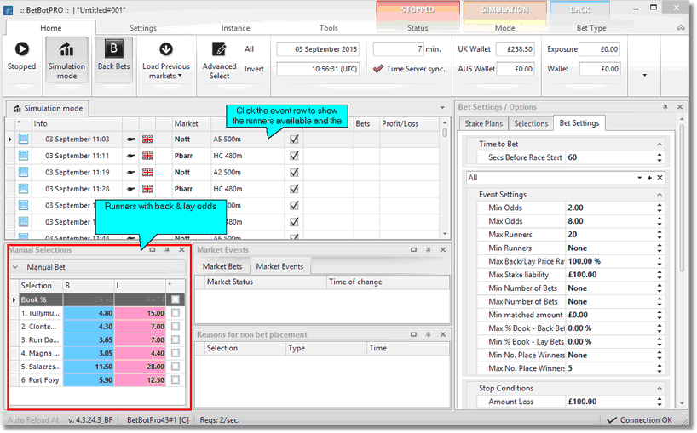
Task: Open the Settings ribbon tab
Action: click(143, 28)
